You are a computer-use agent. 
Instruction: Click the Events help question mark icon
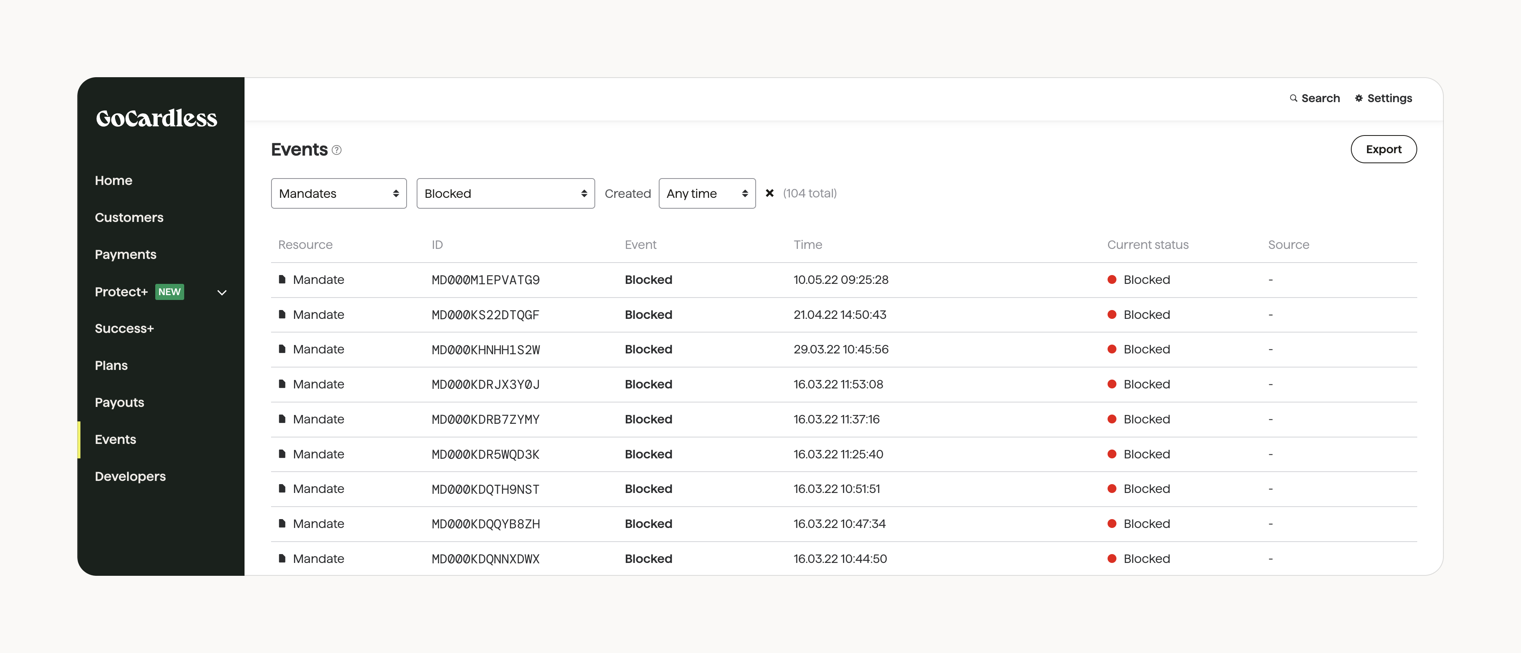point(337,150)
